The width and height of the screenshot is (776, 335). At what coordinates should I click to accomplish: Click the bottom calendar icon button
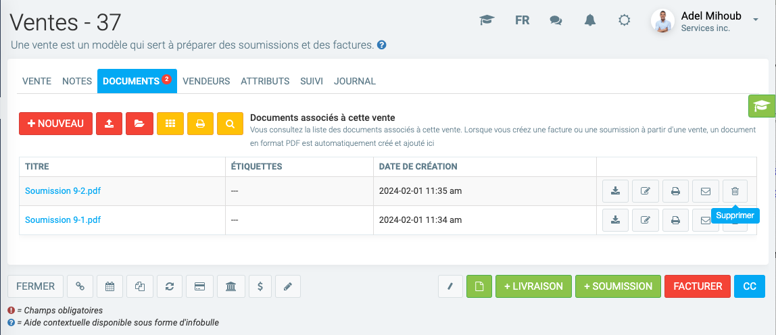click(x=110, y=286)
